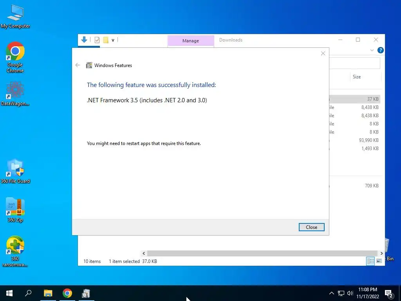Click the horizontal scrollbar track in Downloads
The height and width of the screenshot is (301, 401).
(262, 254)
